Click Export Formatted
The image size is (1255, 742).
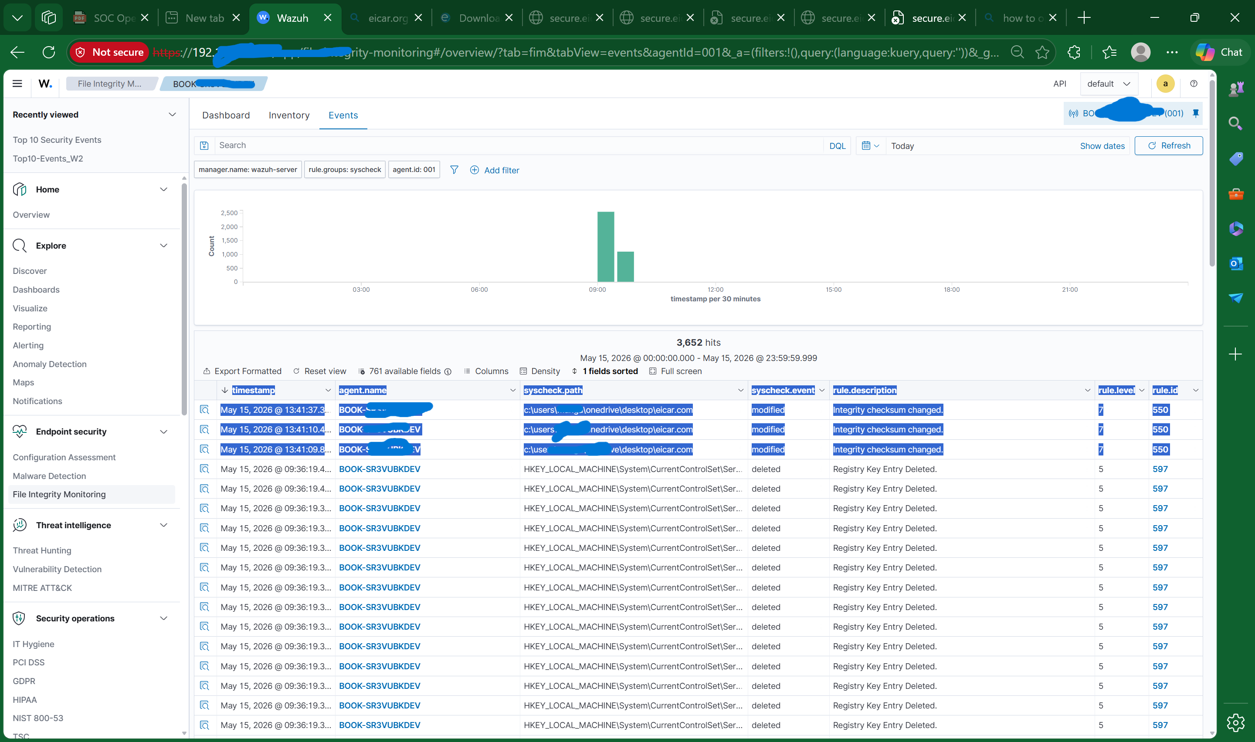point(242,371)
